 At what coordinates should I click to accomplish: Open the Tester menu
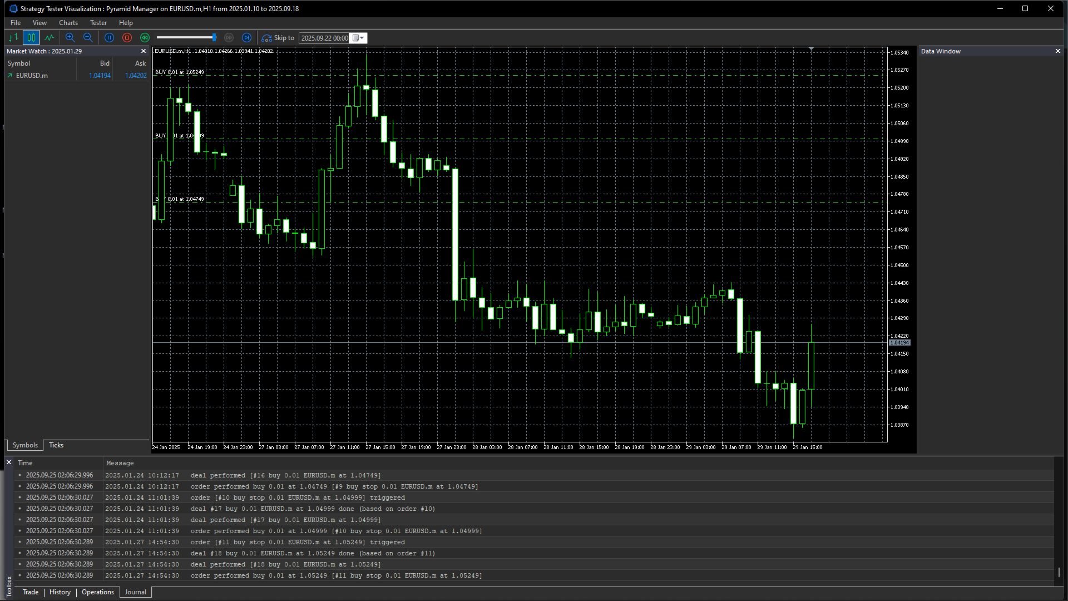click(98, 23)
